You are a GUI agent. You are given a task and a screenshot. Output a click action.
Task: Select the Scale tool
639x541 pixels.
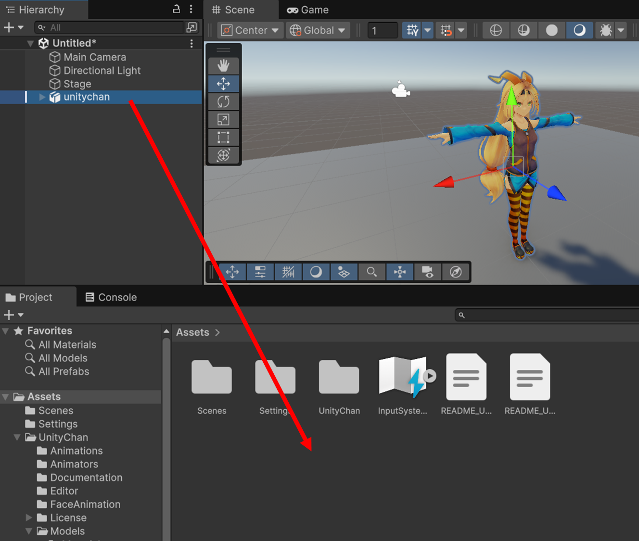pyautogui.click(x=223, y=119)
